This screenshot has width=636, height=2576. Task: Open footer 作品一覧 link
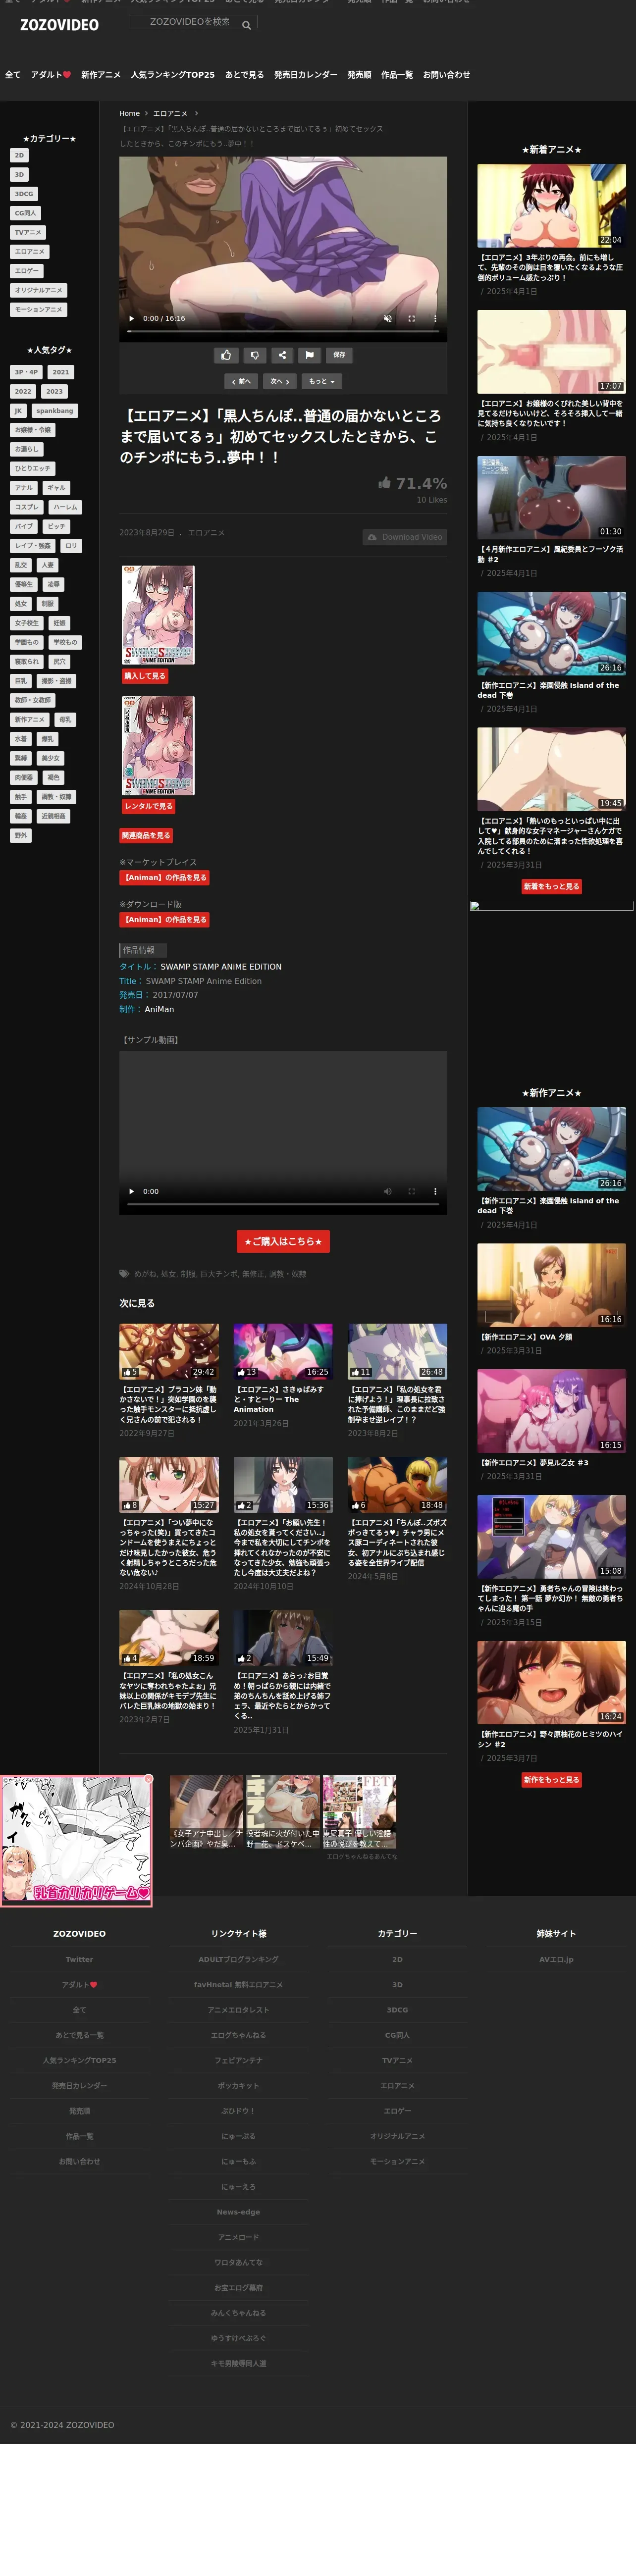(x=79, y=2136)
